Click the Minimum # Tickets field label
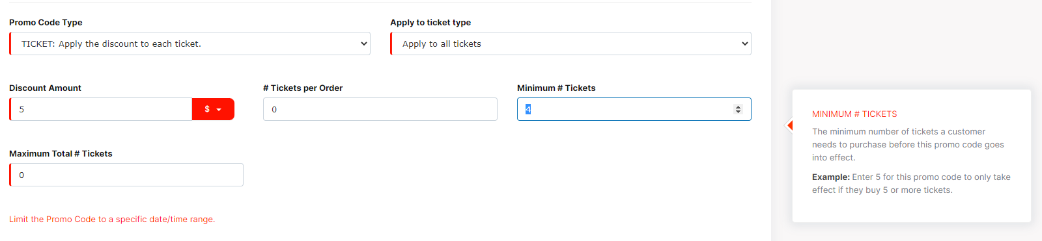Viewport: 1042px width, 241px height. pos(556,88)
